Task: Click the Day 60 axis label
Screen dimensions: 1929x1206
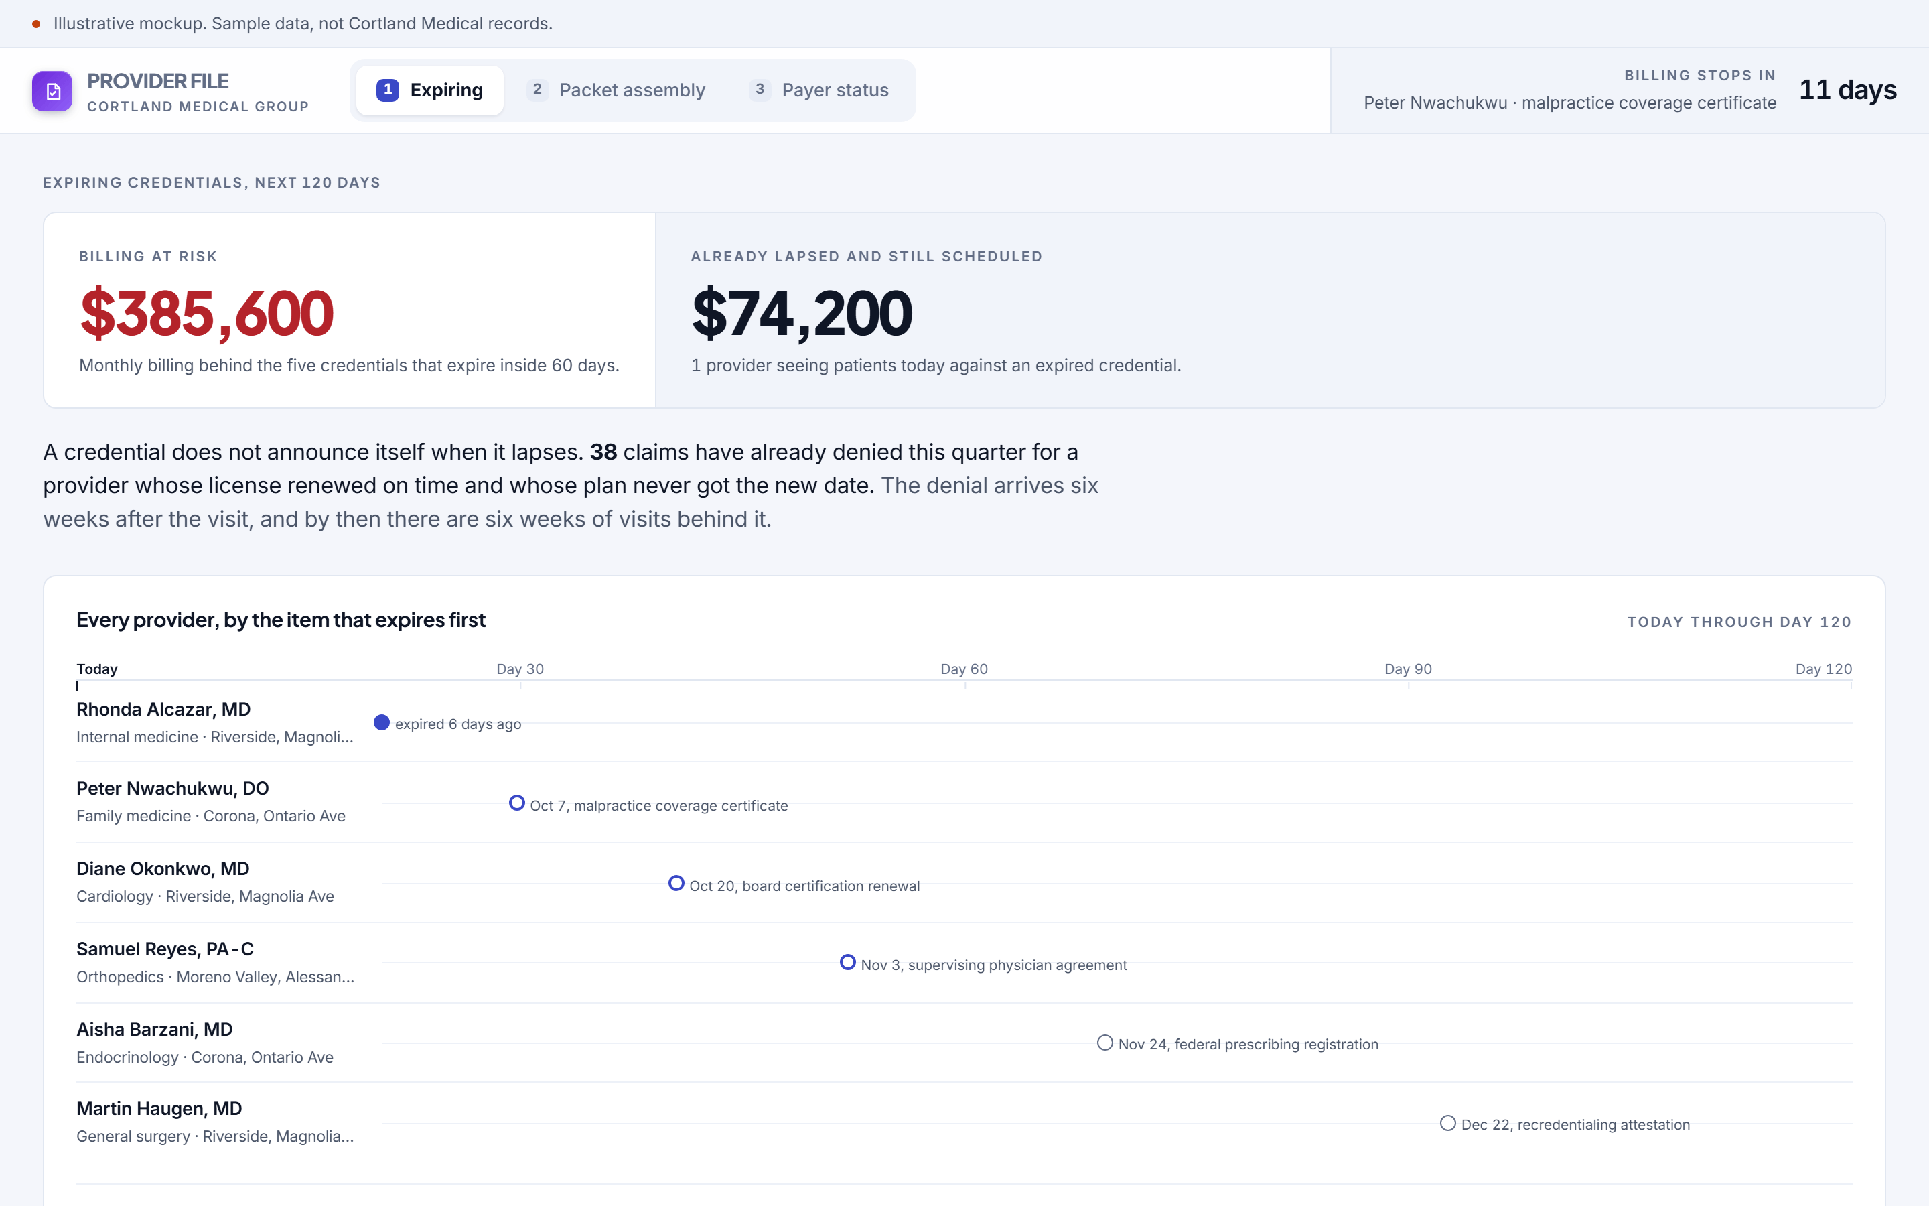Action: pos(964,669)
